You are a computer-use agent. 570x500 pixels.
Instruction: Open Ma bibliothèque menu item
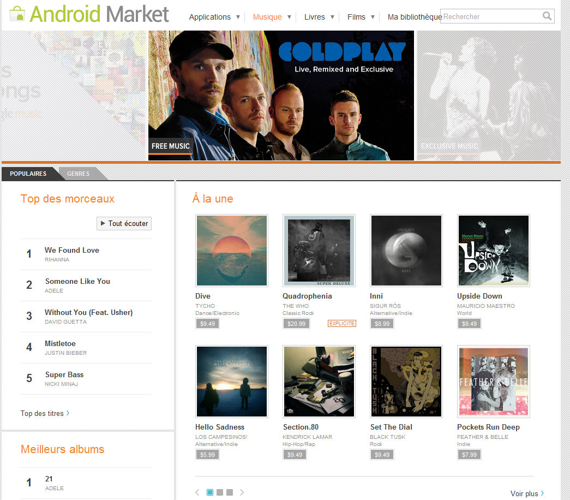tap(415, 17)
